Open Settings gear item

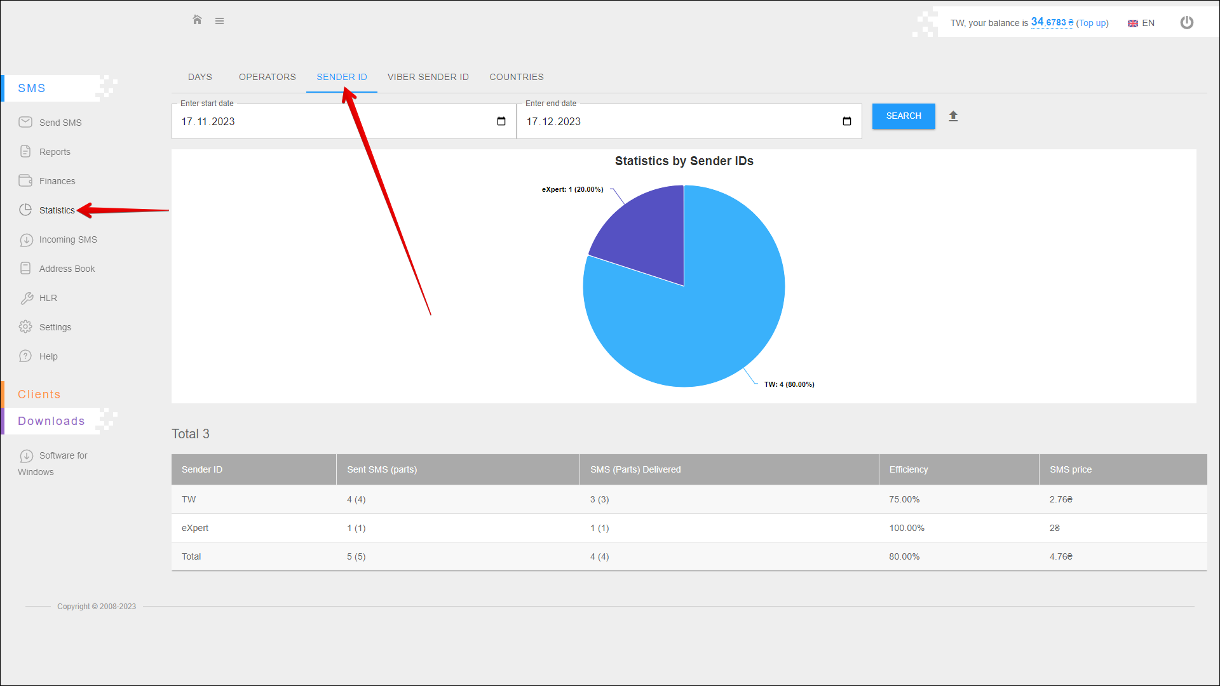tap(55, 327)
